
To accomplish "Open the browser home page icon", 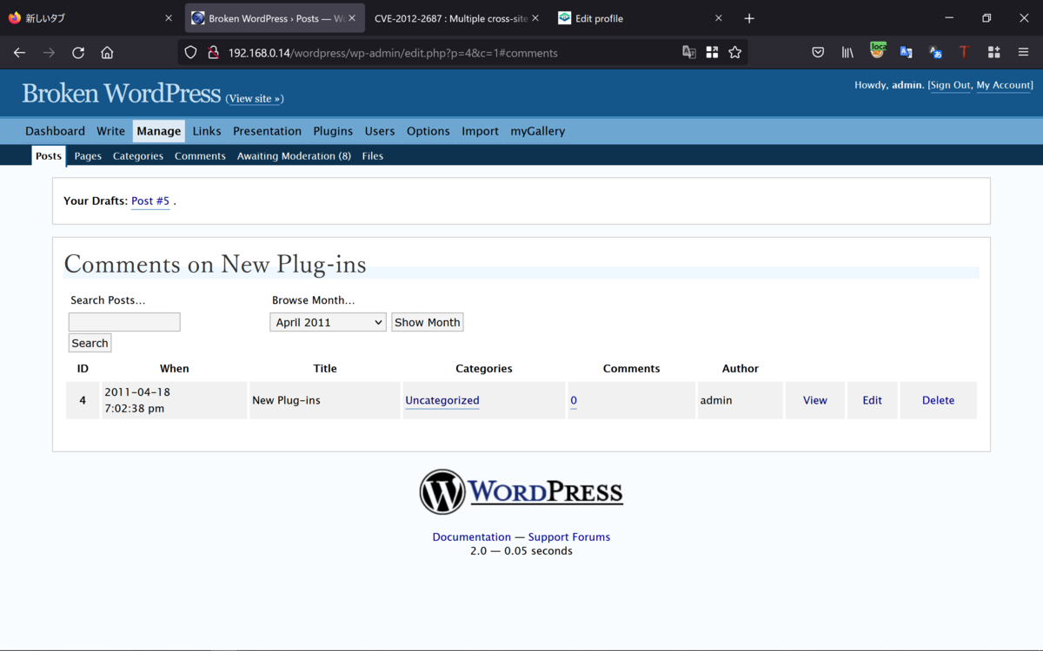I will (x=107, y=53).
